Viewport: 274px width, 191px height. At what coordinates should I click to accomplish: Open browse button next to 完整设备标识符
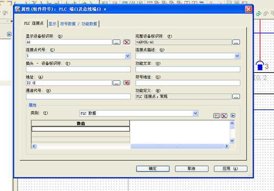(236, 42)
